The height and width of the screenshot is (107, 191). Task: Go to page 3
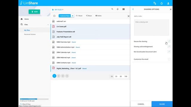(63, 76)
